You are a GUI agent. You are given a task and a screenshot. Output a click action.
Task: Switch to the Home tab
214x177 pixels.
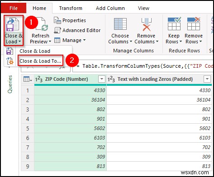click(x=39, y=8)
